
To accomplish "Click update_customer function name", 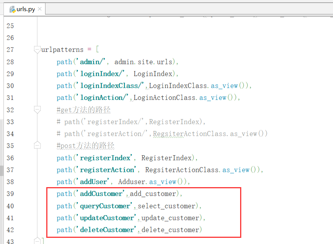I will [x=170, y=218].
